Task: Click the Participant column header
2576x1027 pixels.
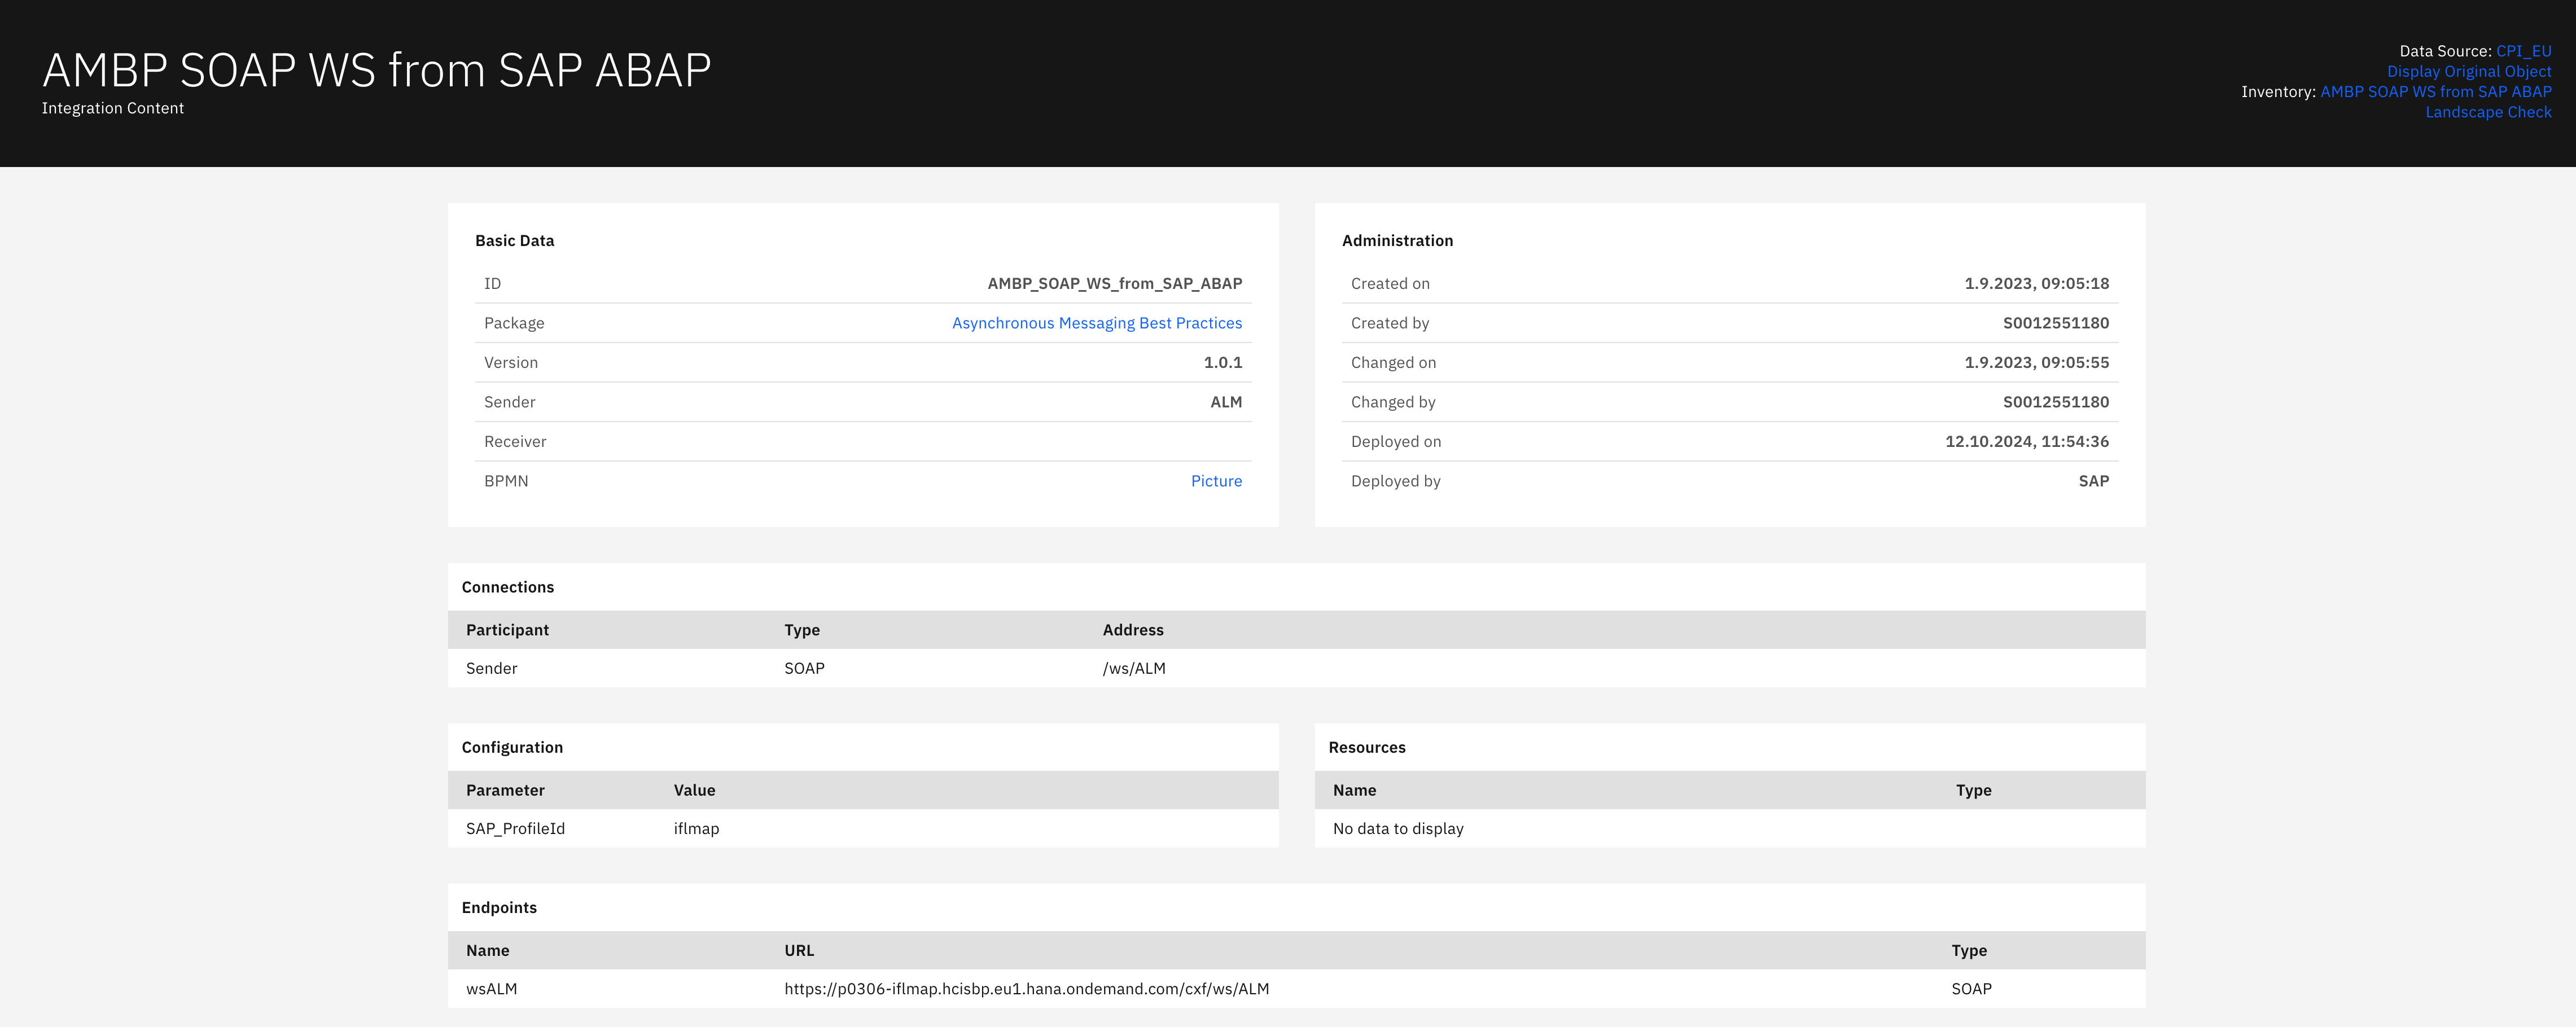Action: pyautogui.click(x=507, y=630)
